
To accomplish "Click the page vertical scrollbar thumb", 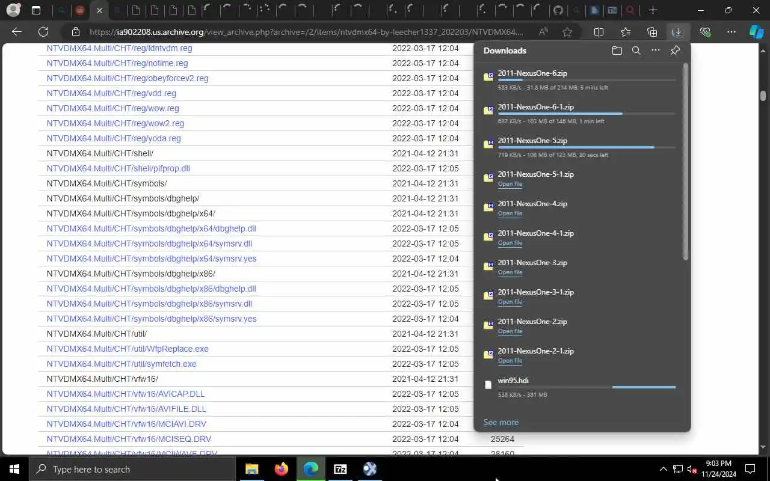I will click(x=763, y=96).
